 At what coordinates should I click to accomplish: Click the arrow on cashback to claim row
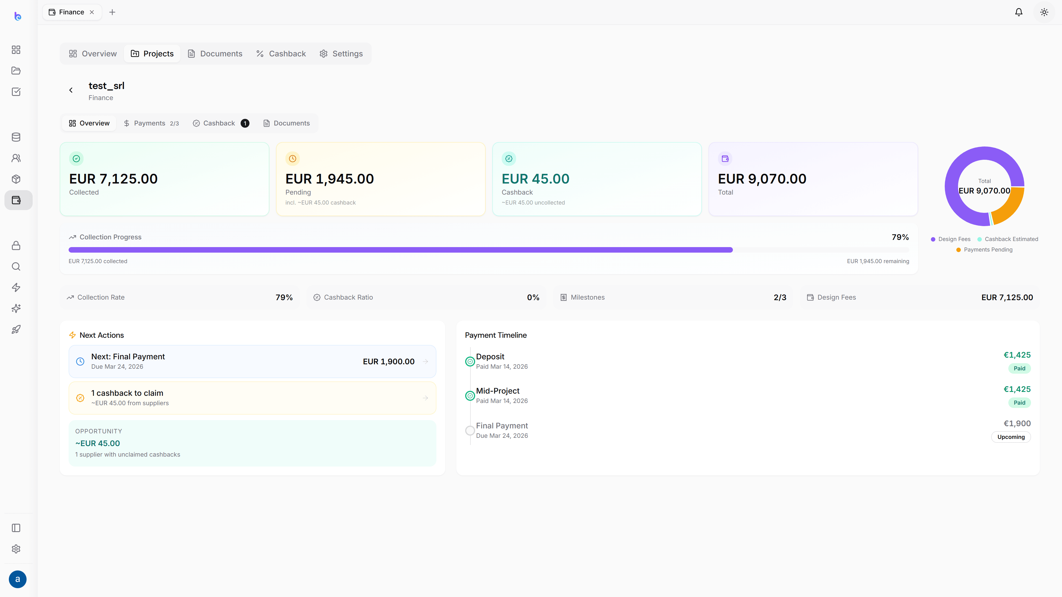pos(425,398)
